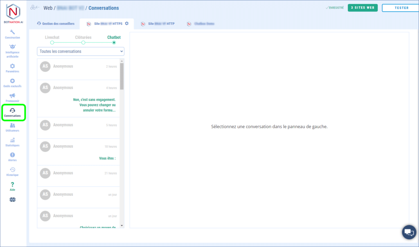Open the Utilisateurs people icon
The image size is (419, 247).
[x=12, y=126]
